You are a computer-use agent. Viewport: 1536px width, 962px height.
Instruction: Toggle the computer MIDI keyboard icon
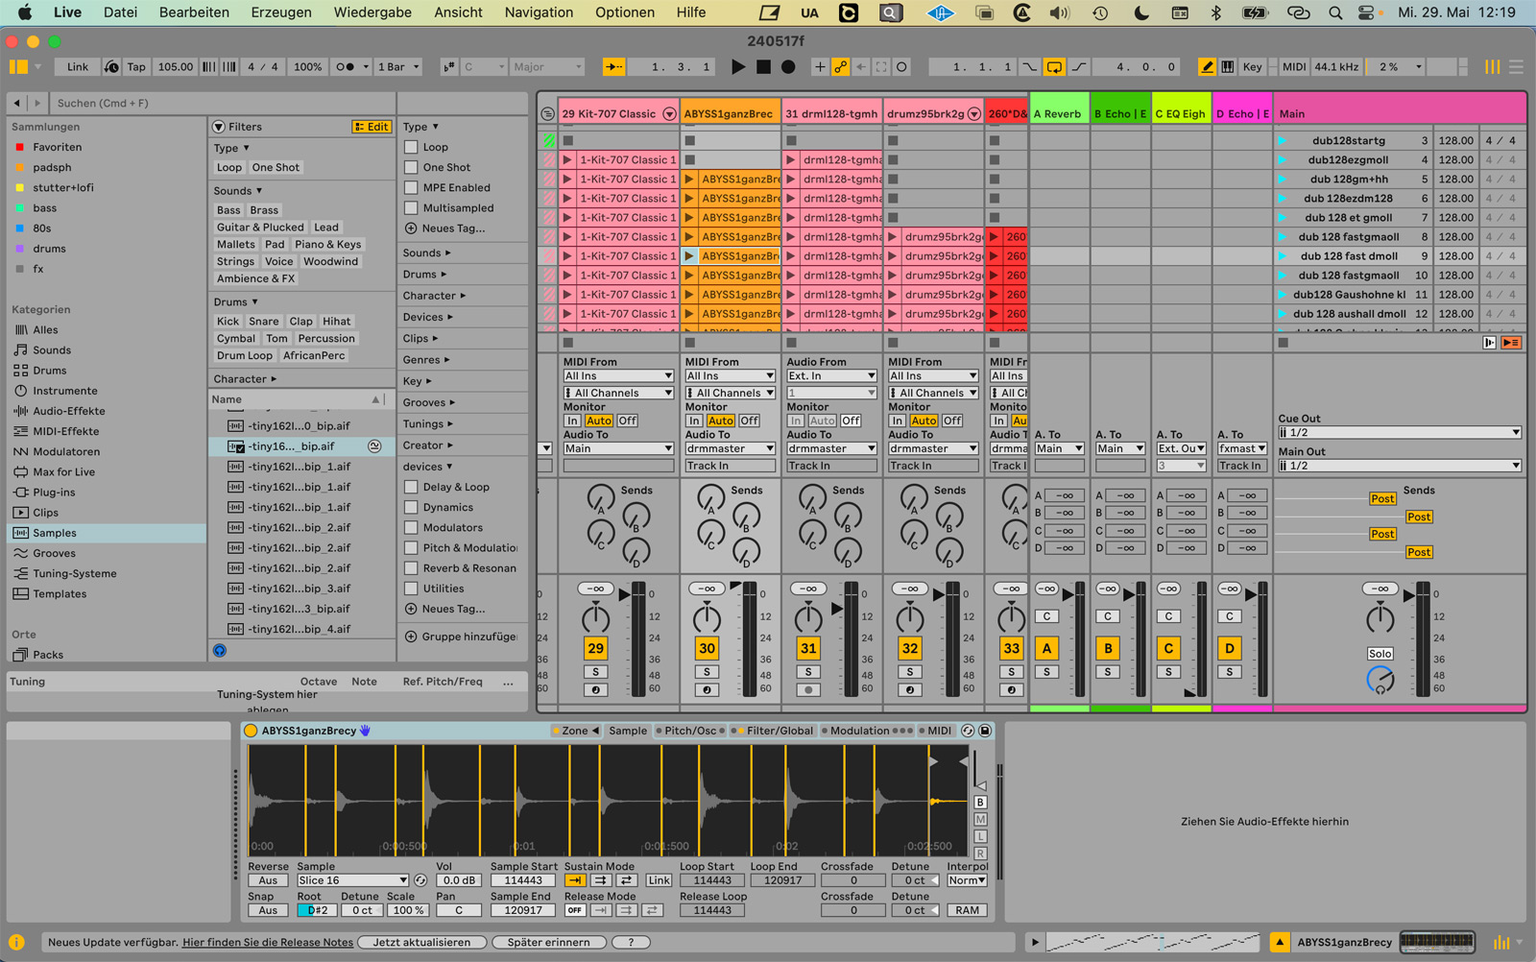(1227, 67)
